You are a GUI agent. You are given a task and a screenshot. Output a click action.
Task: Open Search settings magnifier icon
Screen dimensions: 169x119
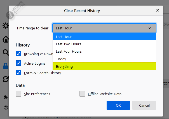click(x=6, y=53)
